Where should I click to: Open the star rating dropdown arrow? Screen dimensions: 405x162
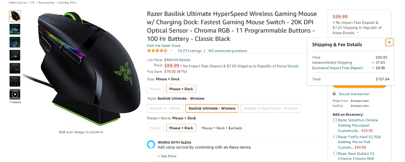tap(171, 51)
